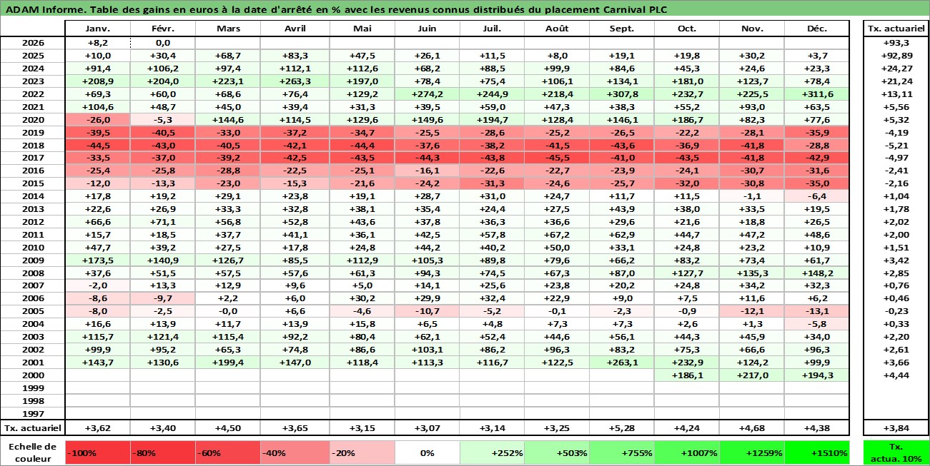The height and width of the screenshot is (466, 930).
Task: Click the top-right 'Tx. actuariel' column header
Action: click(x=896, y=29)
